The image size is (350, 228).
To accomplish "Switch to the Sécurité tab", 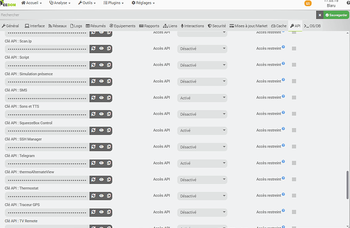I will 217,26.
